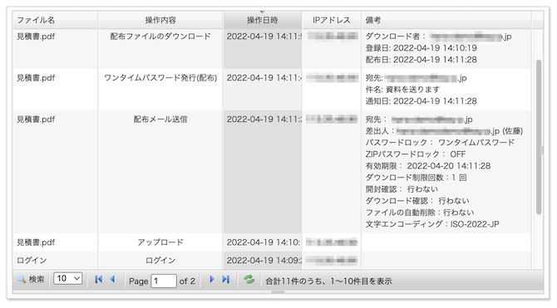Click 見積書.pdf in the 配布メール送信 row
The image size is (557, 308).
coord(36,120)
